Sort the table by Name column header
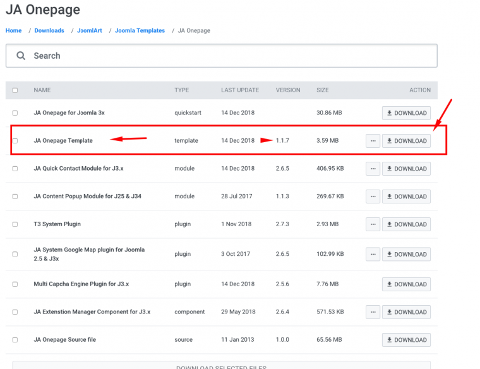Image resolution: width=480 pixels, height=369 pixels. 42,90
